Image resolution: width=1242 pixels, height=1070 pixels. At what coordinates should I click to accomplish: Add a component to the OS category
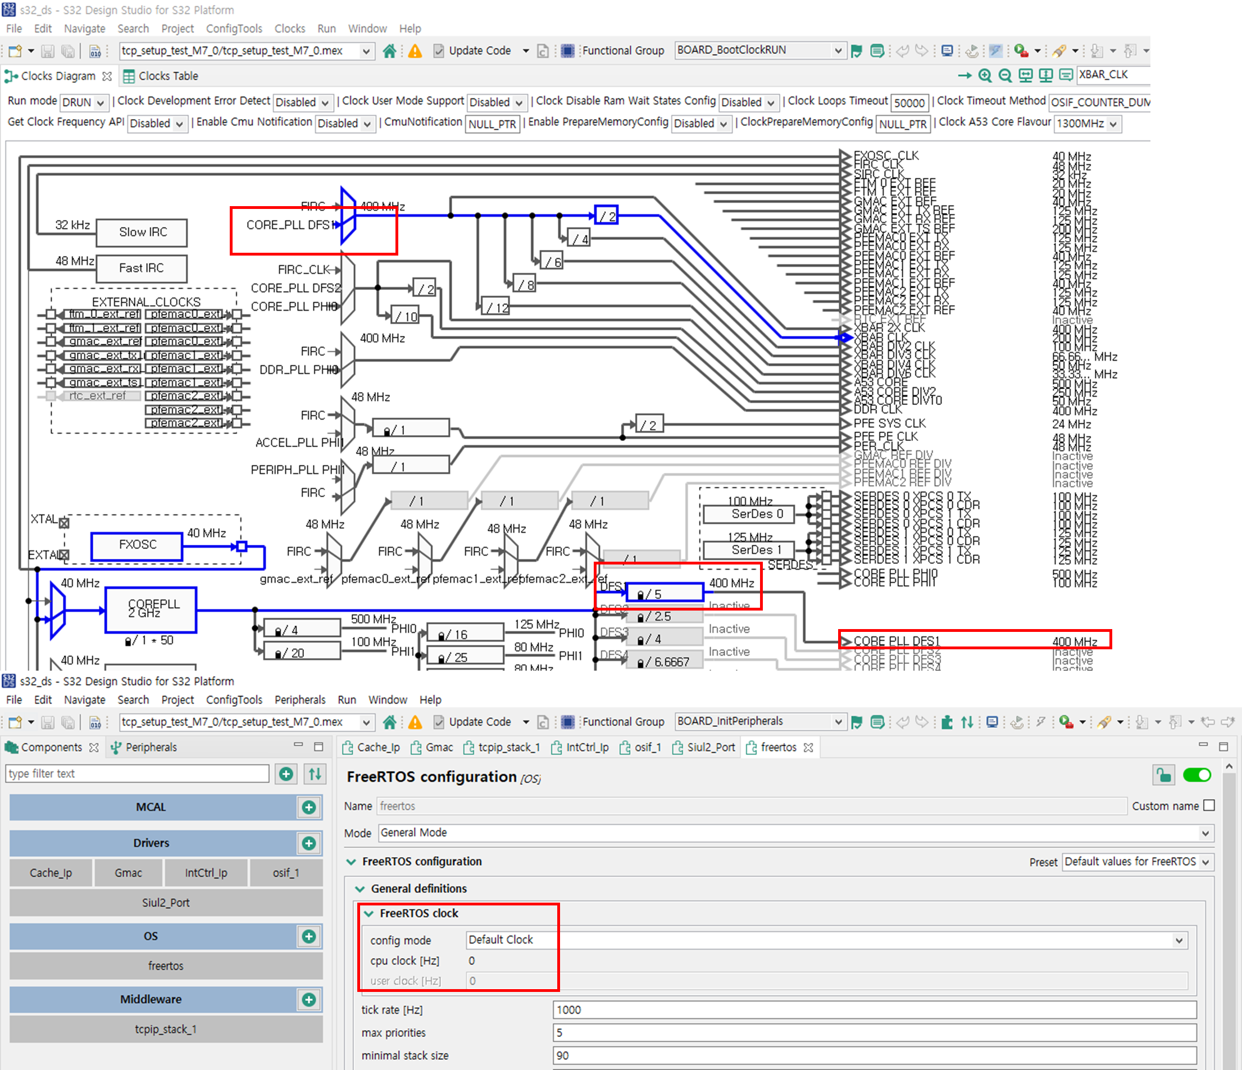tap(310, 936)
